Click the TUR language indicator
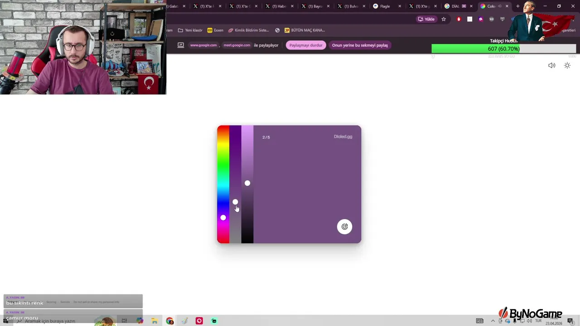This screenshot has height=326, width=580. click(x=538, y=321)
